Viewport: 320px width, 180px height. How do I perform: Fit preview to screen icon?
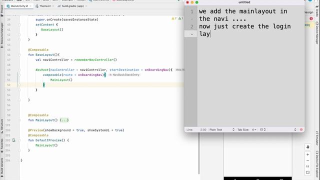tap(308, 172)
